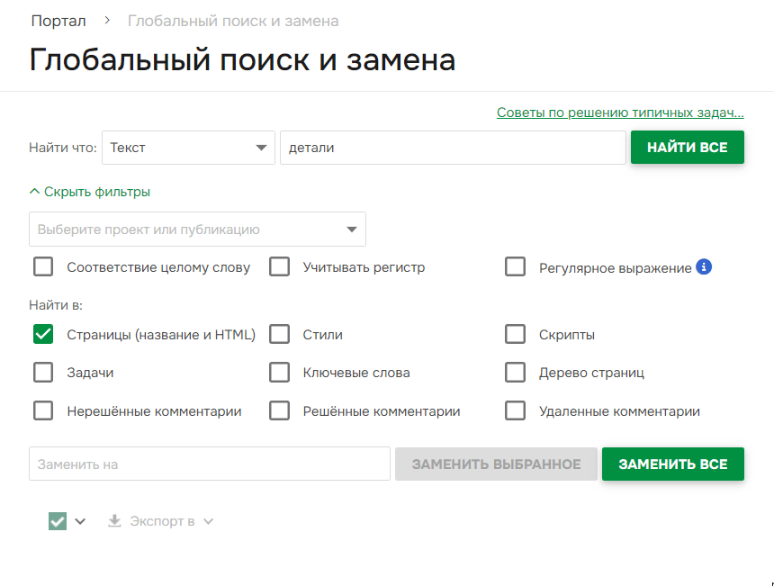Image resolution: width=774 pixels, height=586 pixels.
Task: Click the НАЙТИ ВСЕ button
Action: (687, 147)
